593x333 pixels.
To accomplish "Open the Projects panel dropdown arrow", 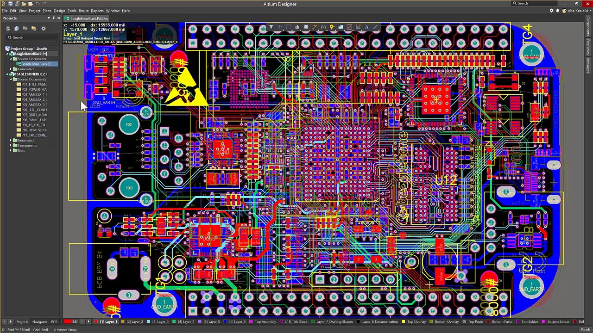I will [49, 18].
